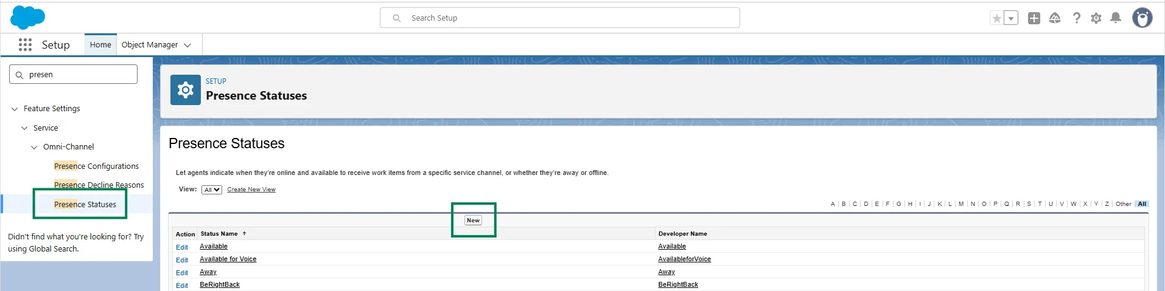Select the 'All' alphabet filter

pos(1142,204)
